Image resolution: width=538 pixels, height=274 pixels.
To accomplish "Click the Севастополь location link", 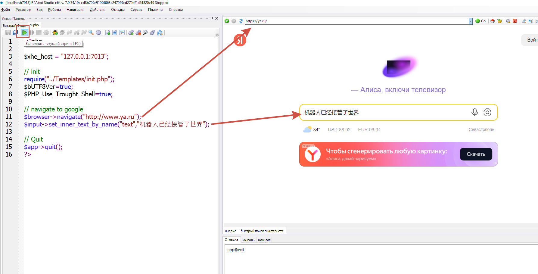I will coord(481,129).
